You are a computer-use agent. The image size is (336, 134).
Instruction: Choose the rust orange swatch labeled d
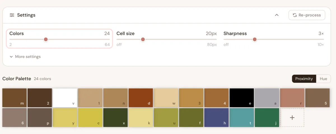pos(141,98)
